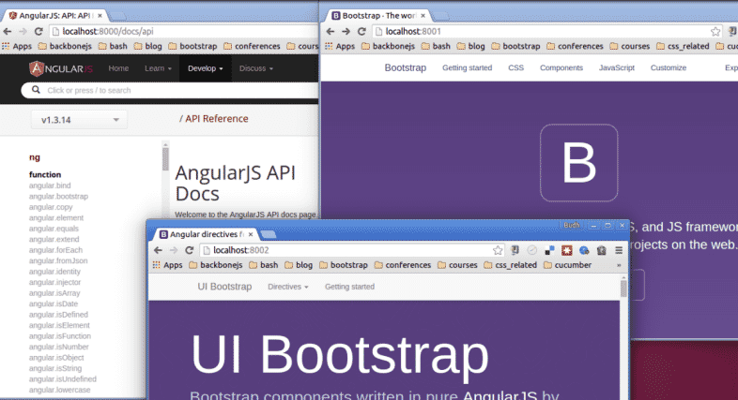Open Chrome menu in localhost:8002 window
This screenshot has height=400, width=738.
619,250
